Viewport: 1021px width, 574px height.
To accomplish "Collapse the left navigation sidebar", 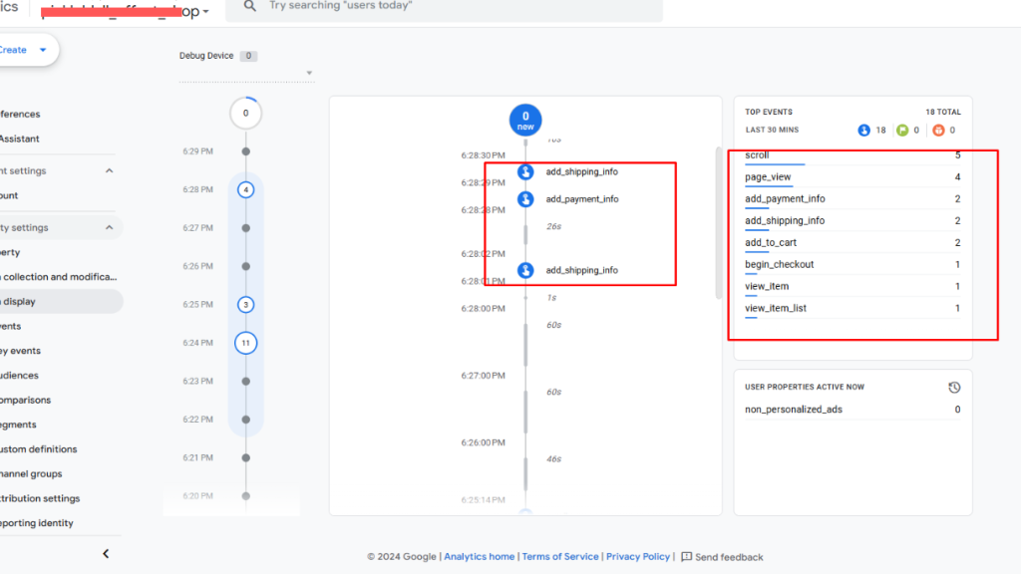I will pyautogui.click(x=106, y=554).
